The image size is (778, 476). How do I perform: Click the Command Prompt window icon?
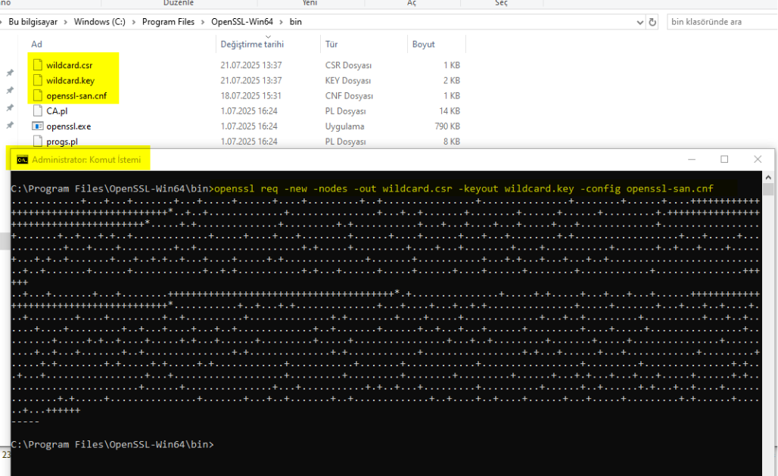[23, 160]
